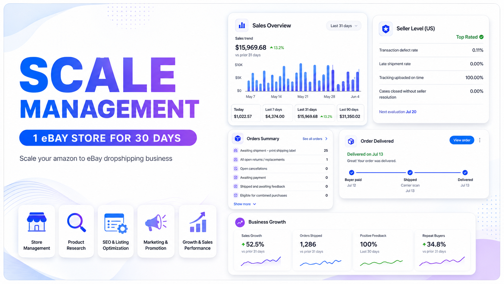Viewport: 504px width, 284px height.
Task: Click the Top Rated status text
Action: [467, 37]
